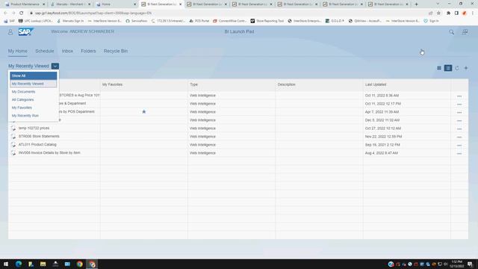Click the browser address bar URL
478x269 pixels.
tap(93, 13)
